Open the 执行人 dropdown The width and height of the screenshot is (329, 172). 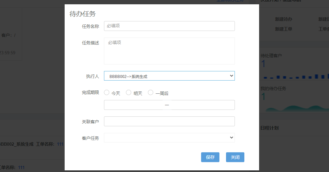[x=169, y=76]
